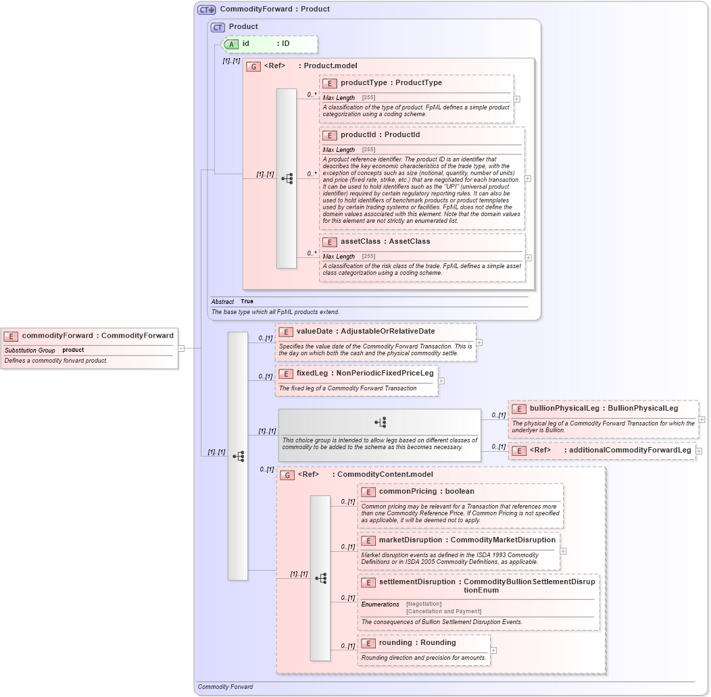Select 'The base type which all FpML products extend.'
The width and height of the screenshot is (711, 697).
275,312
